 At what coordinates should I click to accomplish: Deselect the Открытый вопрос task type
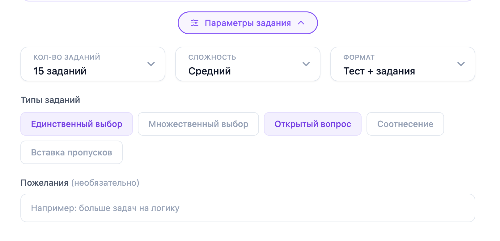point(313,124)
